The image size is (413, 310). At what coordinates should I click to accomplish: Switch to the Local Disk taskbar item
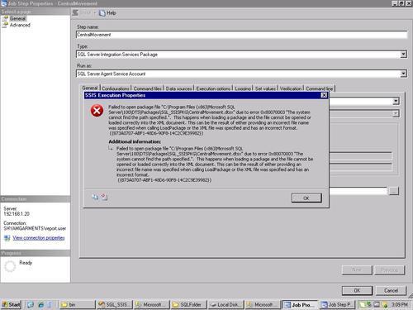(226, 304)
